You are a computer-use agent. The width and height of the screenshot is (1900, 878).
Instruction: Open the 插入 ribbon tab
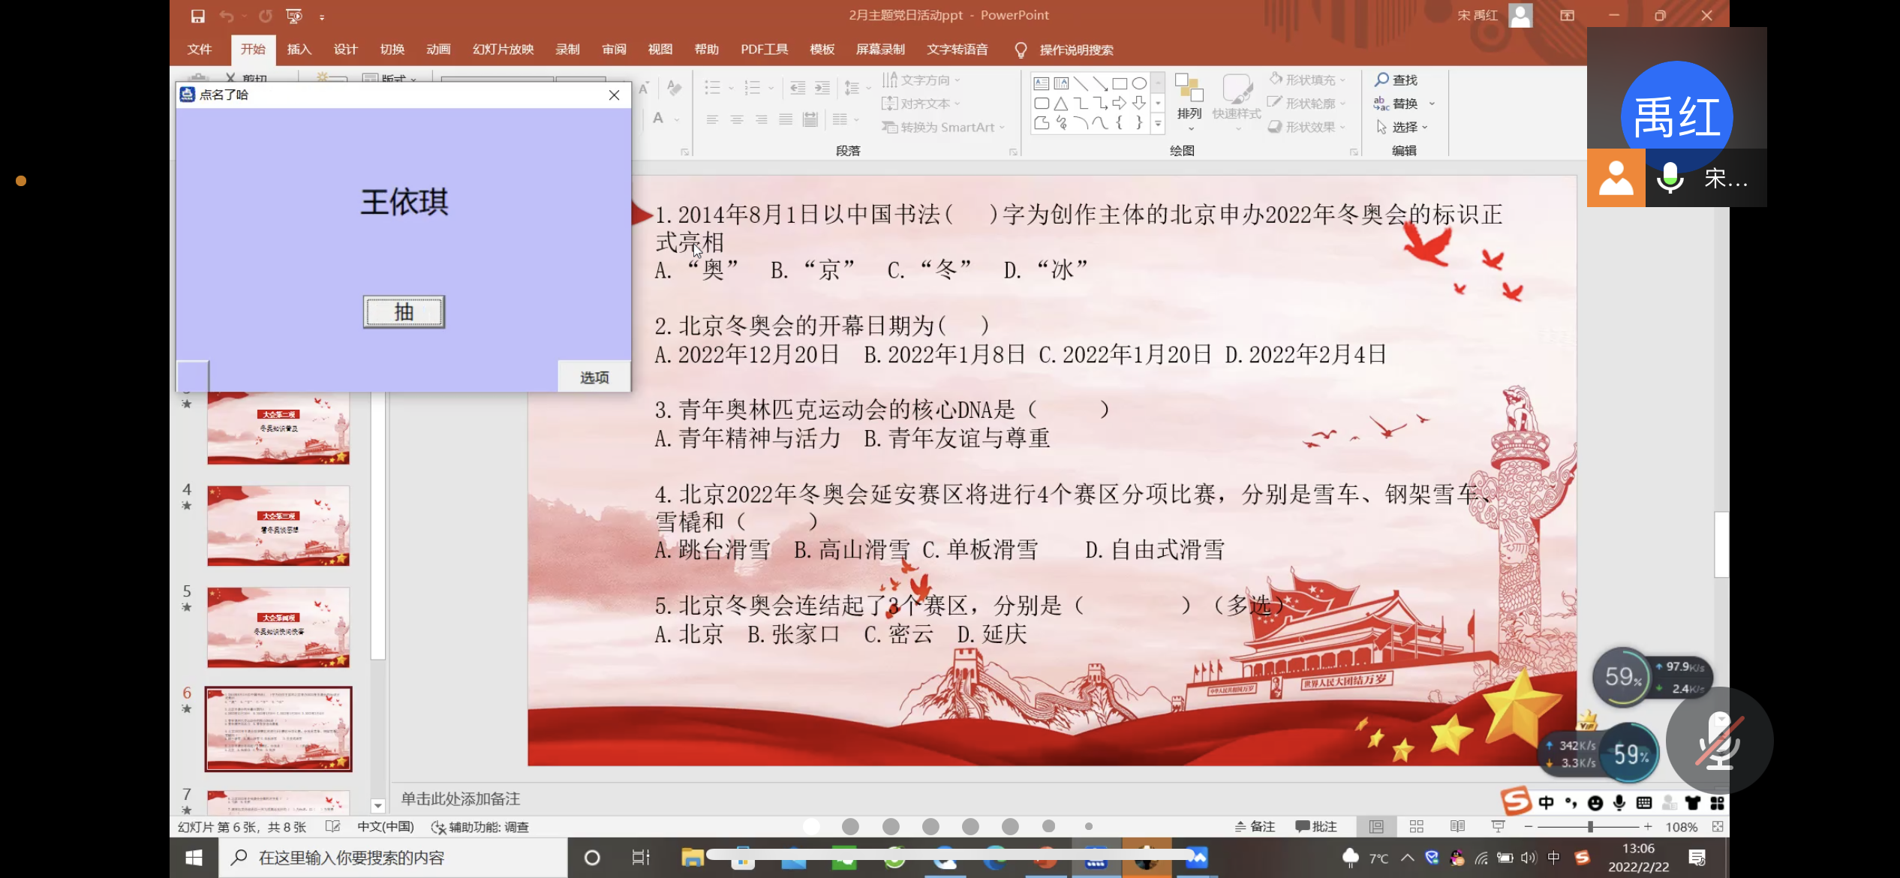299,50
